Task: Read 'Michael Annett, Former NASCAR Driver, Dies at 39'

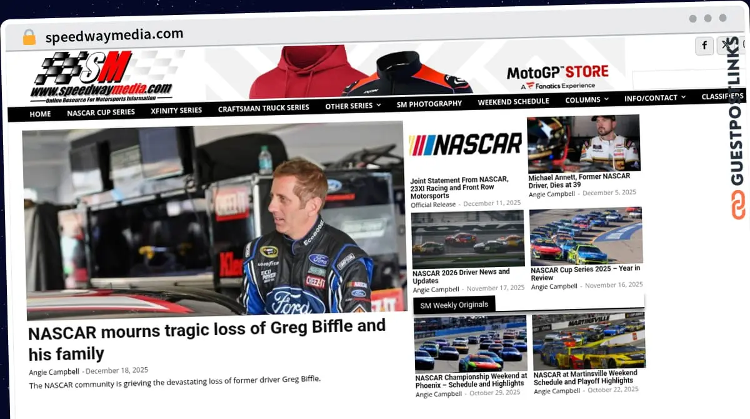Action: click(x=579, y=181)
